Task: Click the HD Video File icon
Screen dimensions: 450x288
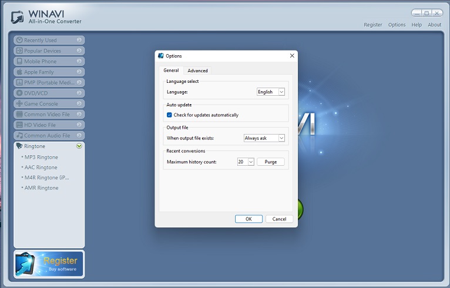Action: tap(19, 125)
